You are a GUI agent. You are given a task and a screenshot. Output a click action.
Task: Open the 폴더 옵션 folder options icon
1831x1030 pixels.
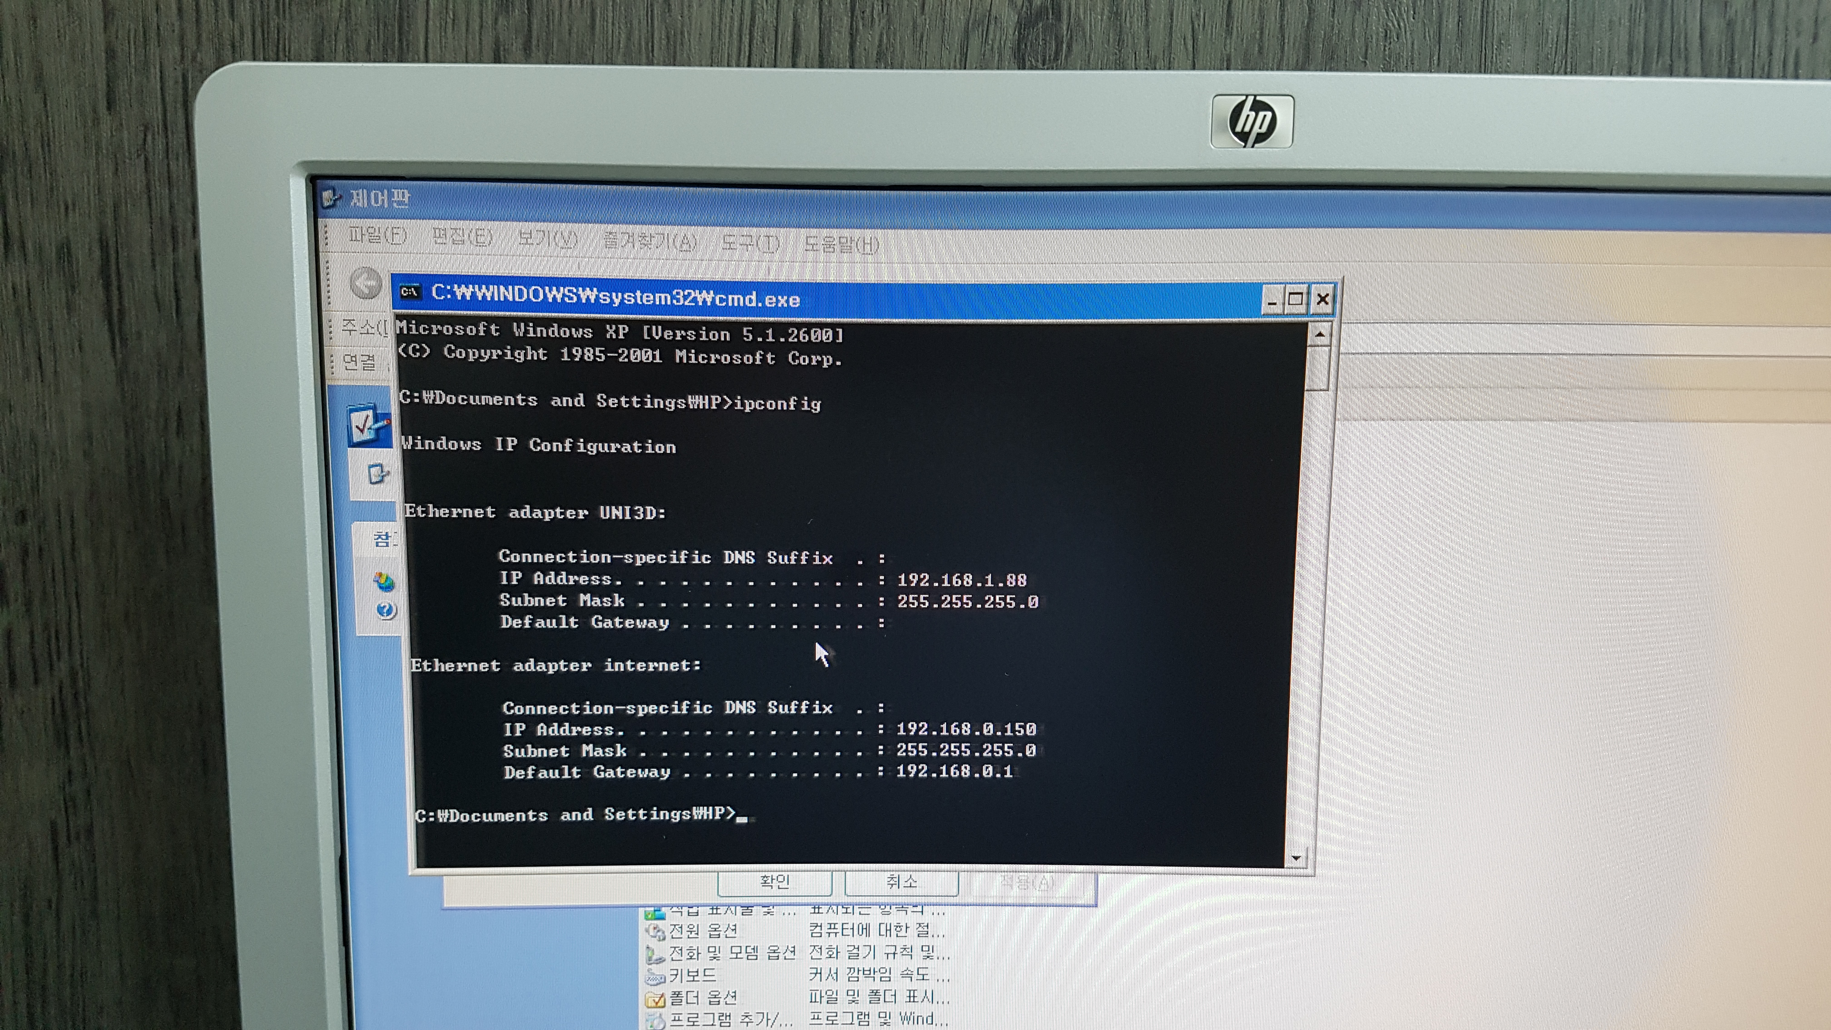[655, 999]
